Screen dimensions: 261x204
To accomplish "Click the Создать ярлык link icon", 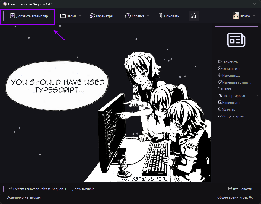I will point(220,116).
